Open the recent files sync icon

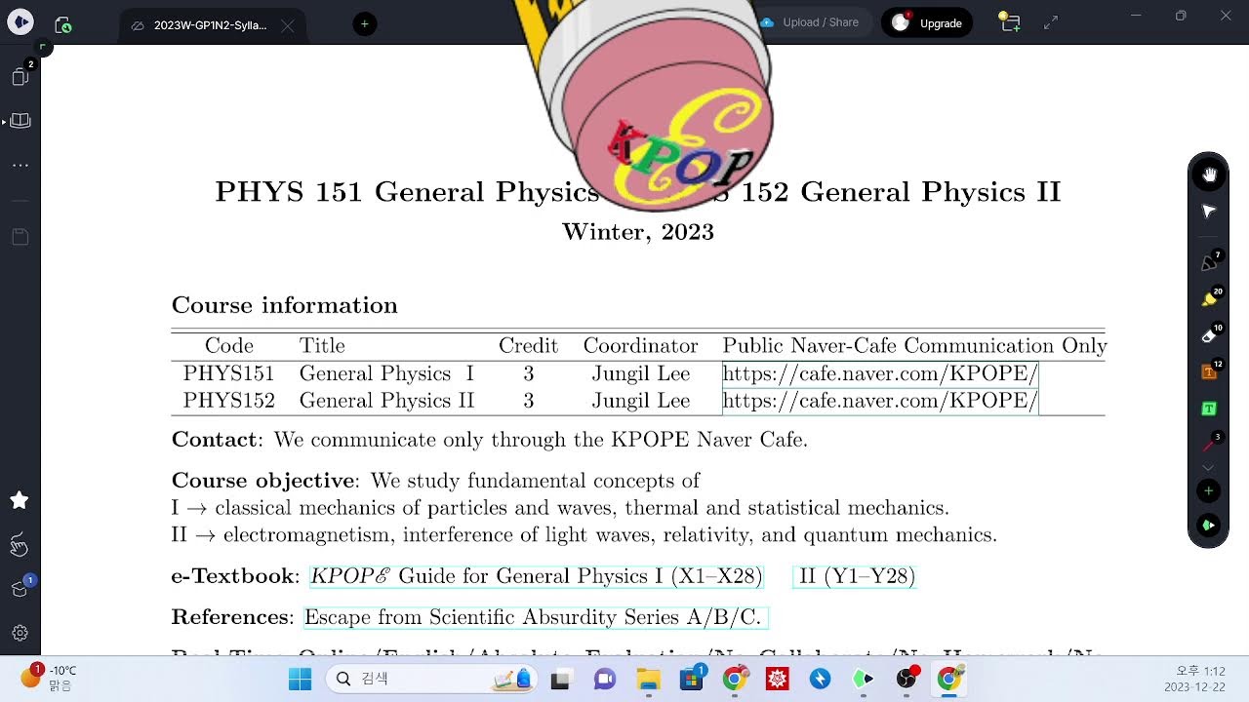tap(63, 24)
